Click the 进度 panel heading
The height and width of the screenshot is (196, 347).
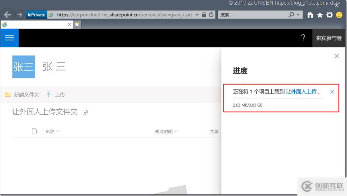(x=240, y=71)
